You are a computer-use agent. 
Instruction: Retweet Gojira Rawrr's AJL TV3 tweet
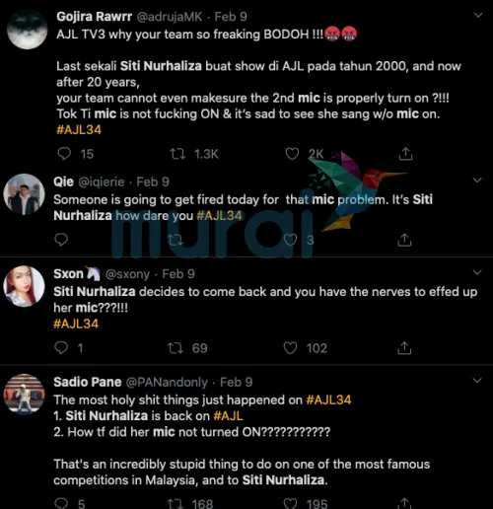click(177, 154)
